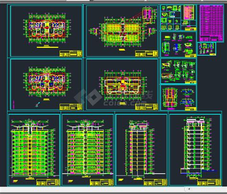
Task: Select the small detail sheet below the magenta table
Action: [x=207, y=49]
